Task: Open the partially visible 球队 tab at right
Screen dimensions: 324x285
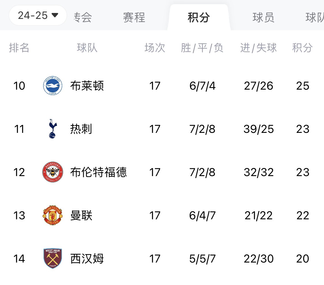Action: [x=314, y=18]
